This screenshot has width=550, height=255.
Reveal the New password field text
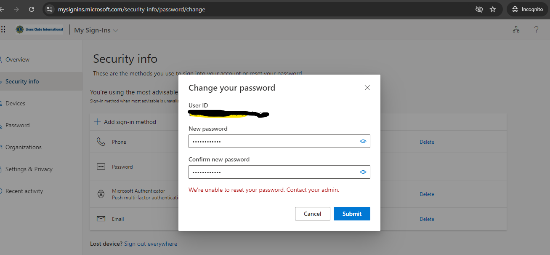[x=363, y=141]
